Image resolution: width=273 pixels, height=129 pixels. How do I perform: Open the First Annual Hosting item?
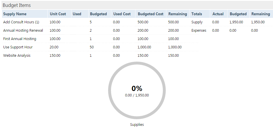click(x=20, y=39)
